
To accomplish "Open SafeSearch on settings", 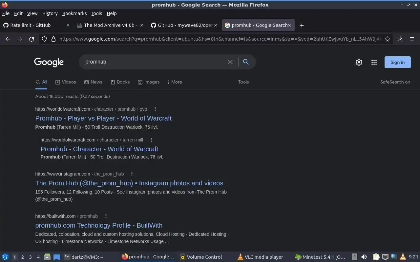I will click(x=395, y=82).
